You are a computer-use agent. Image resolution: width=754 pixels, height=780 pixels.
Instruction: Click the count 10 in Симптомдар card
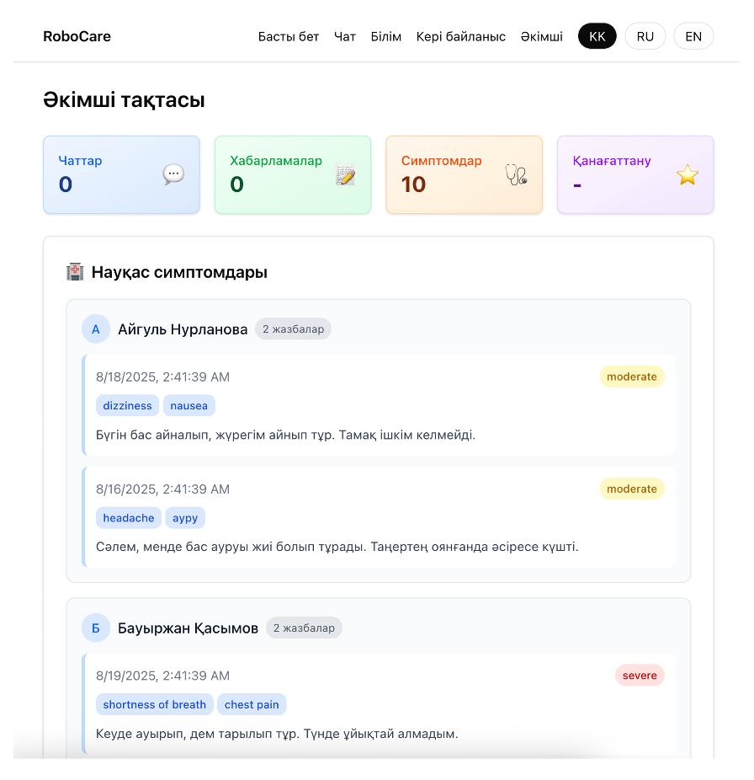click(x=413, y=184)
